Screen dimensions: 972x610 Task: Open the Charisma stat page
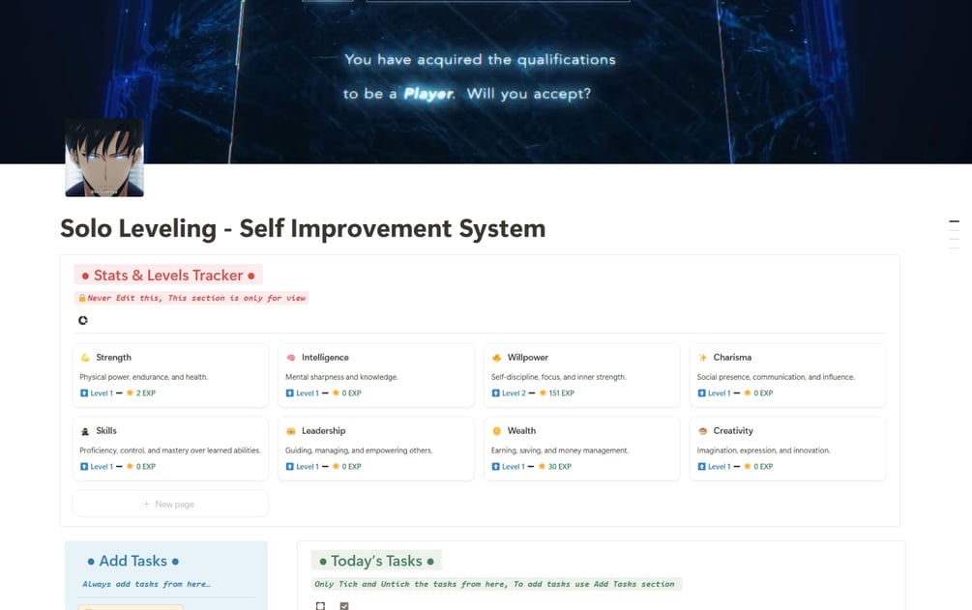tap(788, 375)
